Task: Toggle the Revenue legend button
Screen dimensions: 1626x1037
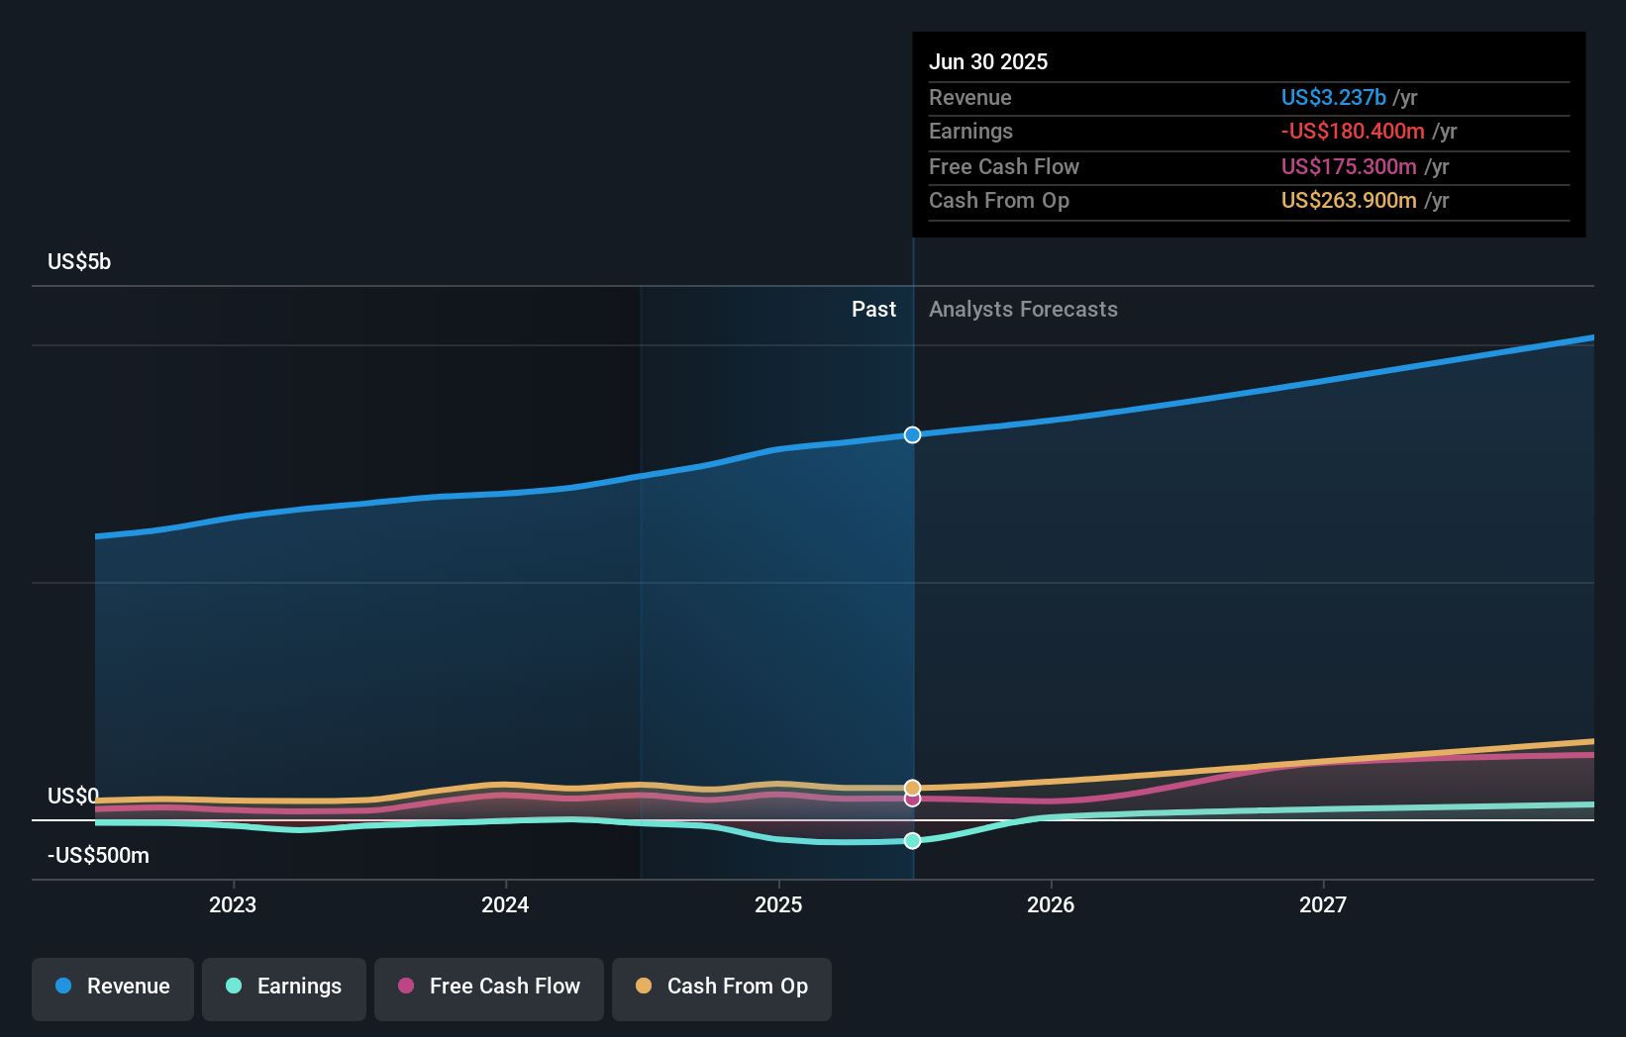Action: (x=113, y=989)
